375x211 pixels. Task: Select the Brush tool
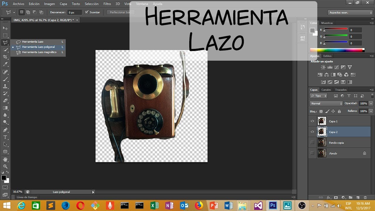pos(5,79)
